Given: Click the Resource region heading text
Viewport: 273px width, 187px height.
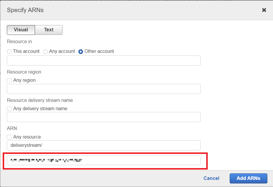Looking at the screenshot, I should [x=24, y=72].
